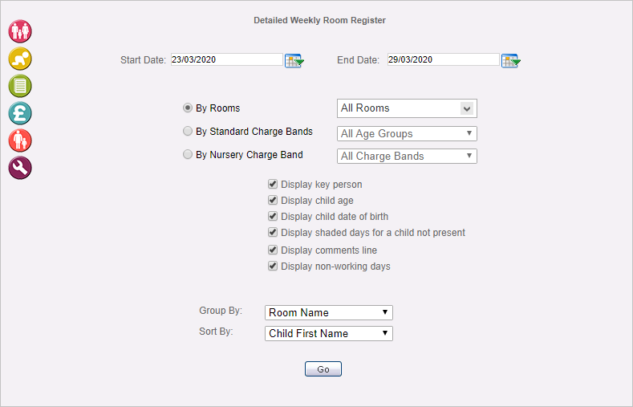The height and width of the screenshot is (407, 633).
Task: Click into the Start Date field
Action: tap(227, 59)
